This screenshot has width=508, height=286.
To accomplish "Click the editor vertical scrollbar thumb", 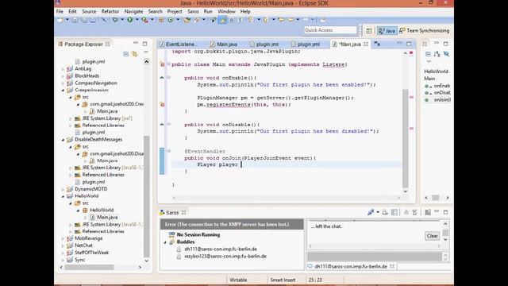I will 406,139.
